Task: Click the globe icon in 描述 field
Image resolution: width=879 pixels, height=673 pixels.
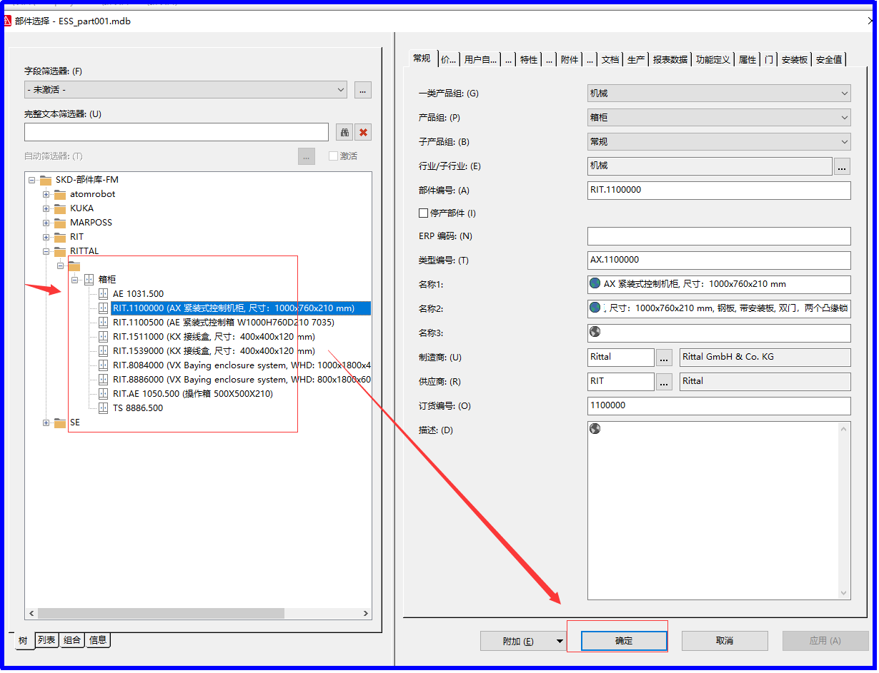Action: click(595, 428)
